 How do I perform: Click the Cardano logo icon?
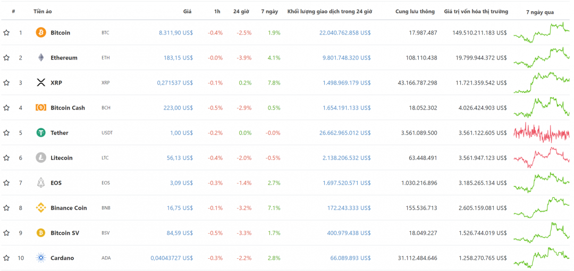(41, 258)
